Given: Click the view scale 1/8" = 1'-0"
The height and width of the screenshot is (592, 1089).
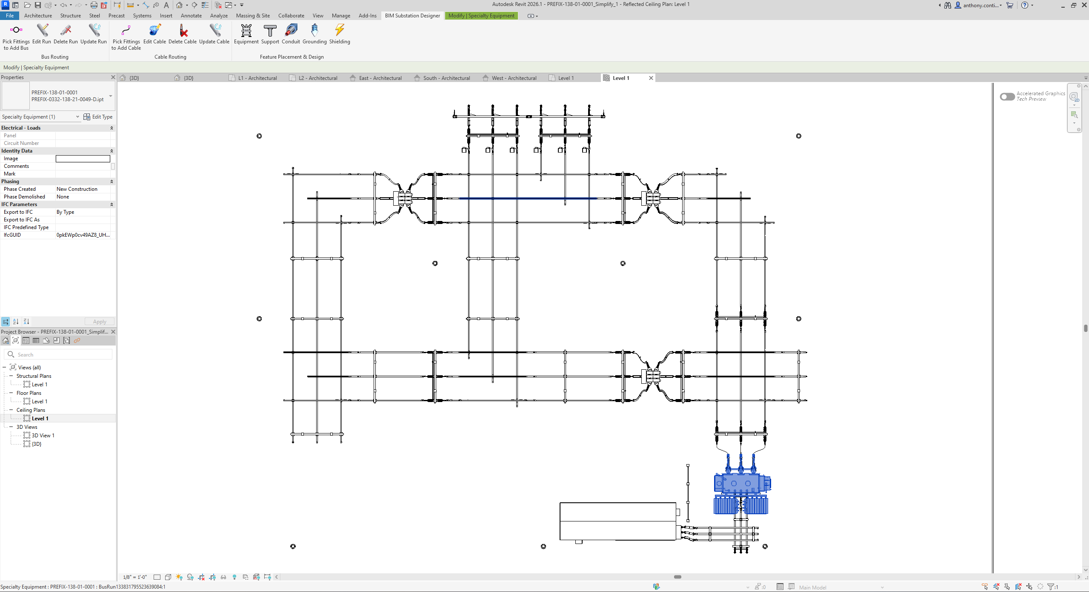Looking at the screenshot, I should pyautogui.click(x=135, y=577).
